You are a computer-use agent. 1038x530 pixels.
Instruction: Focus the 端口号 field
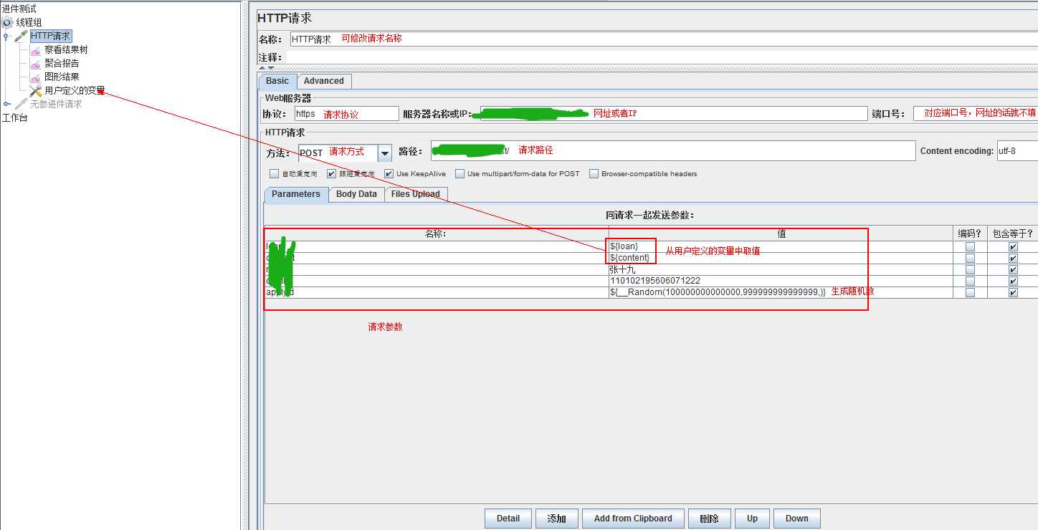pyautogui.click(x=976, y=114)
